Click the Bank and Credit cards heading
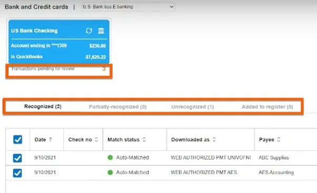The height and width of the screenshot is (193, 317). click(x=36, y=7)
